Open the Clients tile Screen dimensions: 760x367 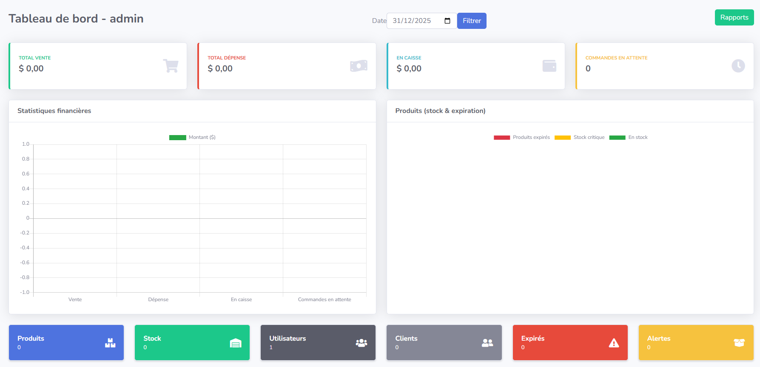pyautogui.click(x=444, y=343)
